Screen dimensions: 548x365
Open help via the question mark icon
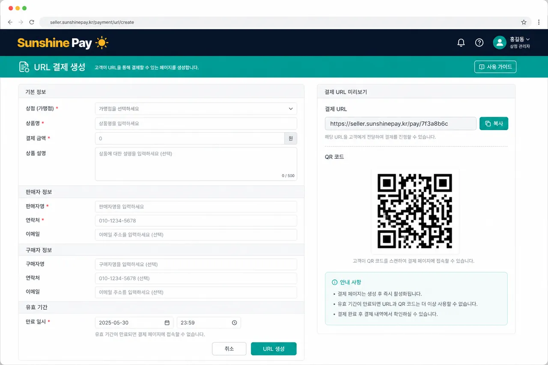(x=479, y=42)
